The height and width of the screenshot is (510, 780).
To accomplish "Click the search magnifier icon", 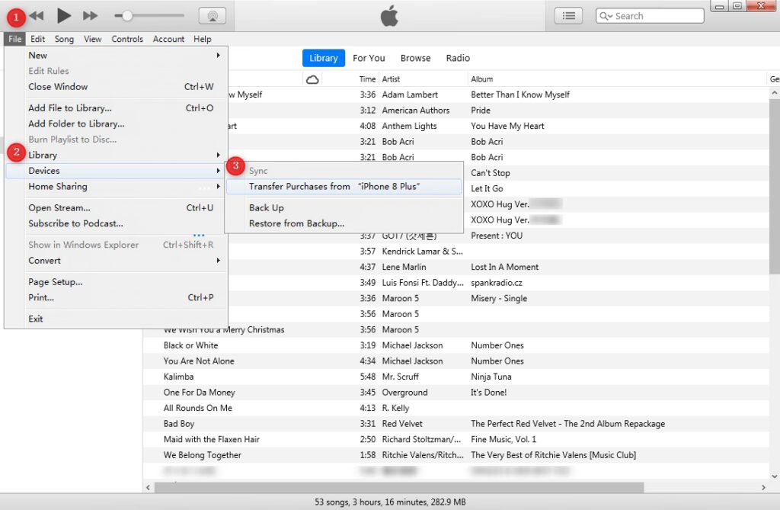I will point(606,16).
